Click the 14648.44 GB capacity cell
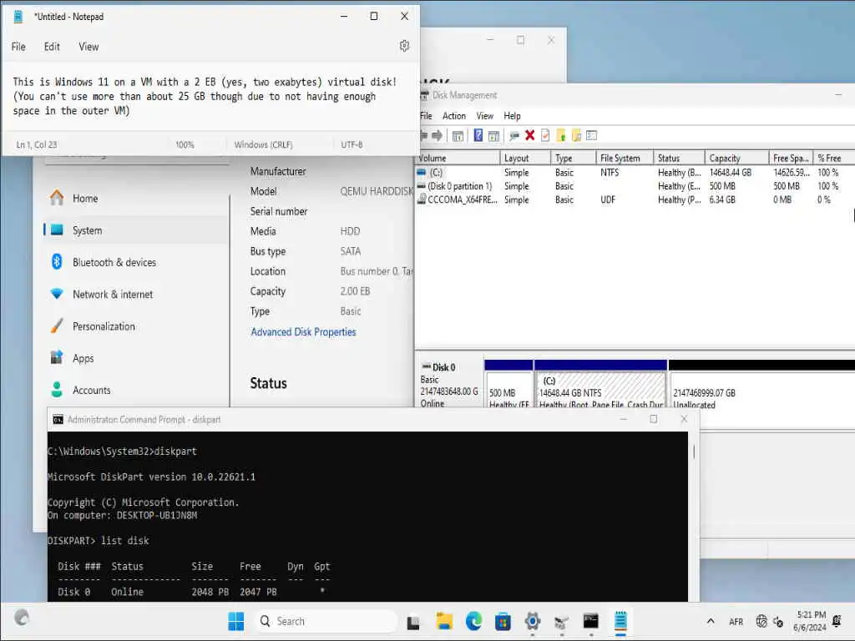This screenshot has width=855, height=641. point(730,172)
